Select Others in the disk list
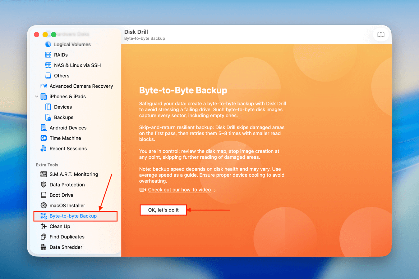This screenshot has height=279, width=419. 61,75
